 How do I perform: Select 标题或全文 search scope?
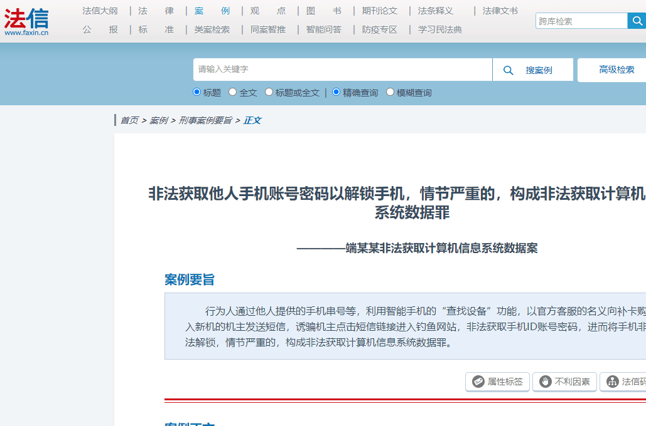pos(269,92)
